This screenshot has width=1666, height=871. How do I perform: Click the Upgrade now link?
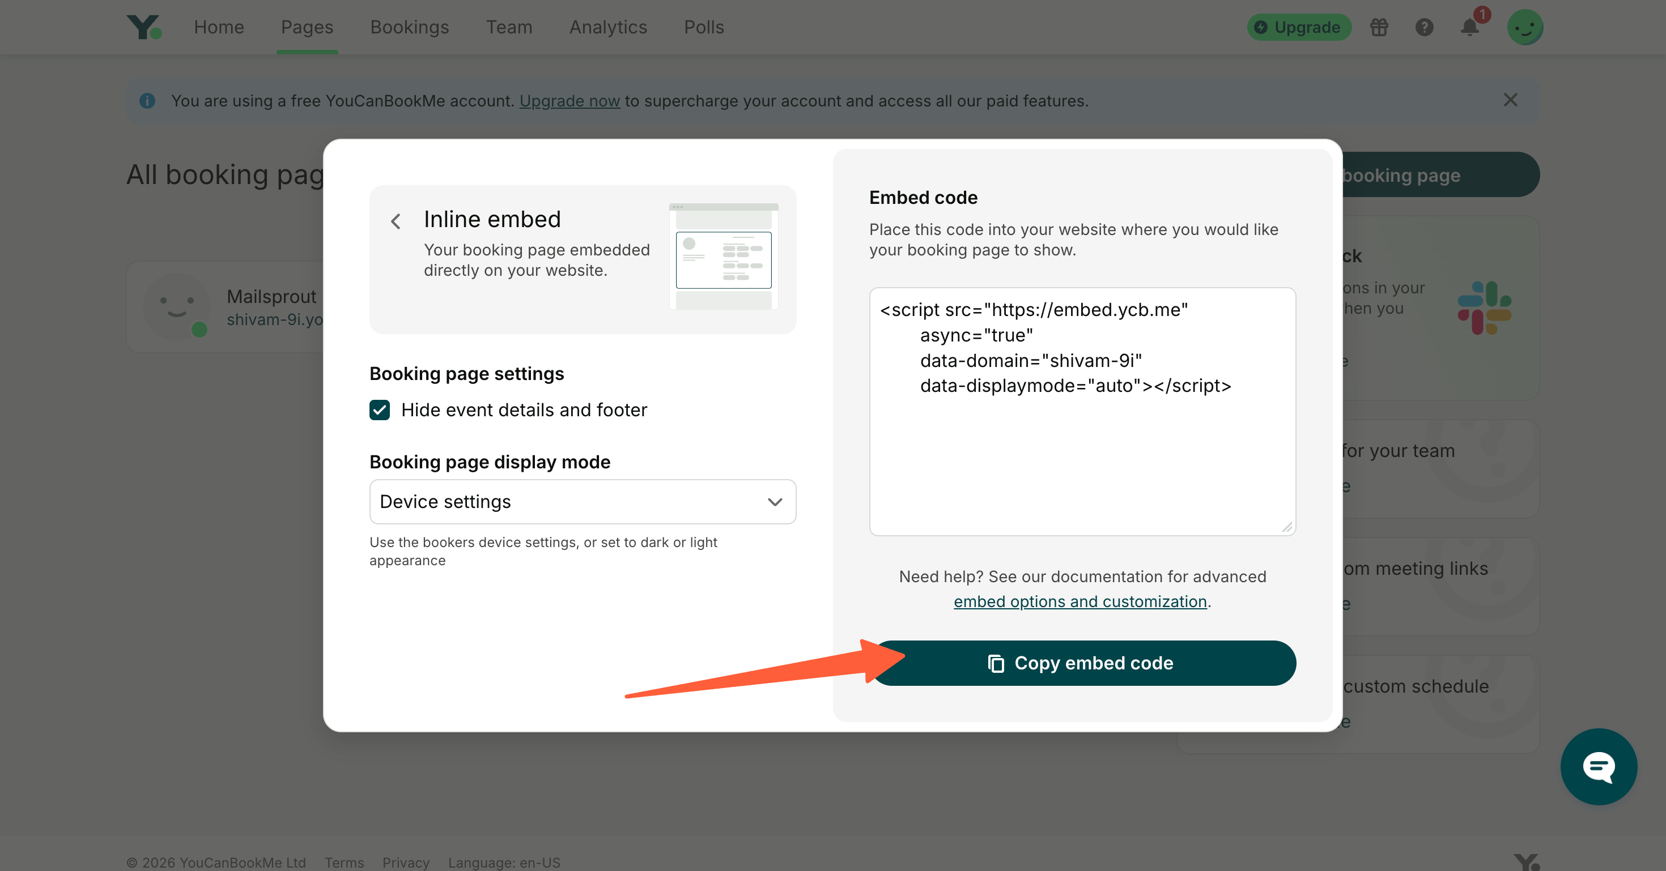coord(569,101)
